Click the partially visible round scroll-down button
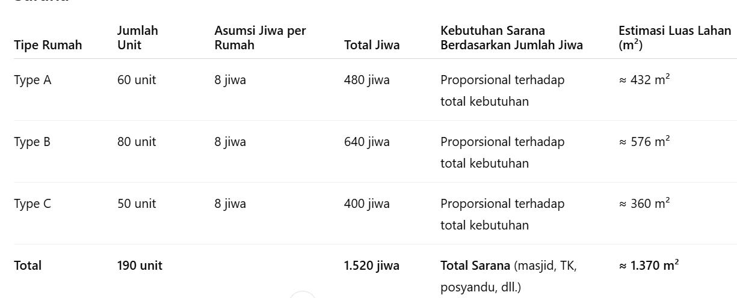Screen dimensions: 737x298 pos(303,294)
